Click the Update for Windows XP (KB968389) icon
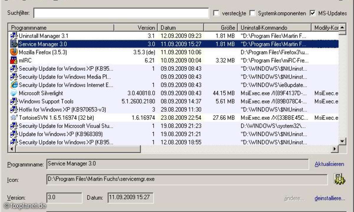The width and height of the screenshot is (354, 212). [14, 134]
